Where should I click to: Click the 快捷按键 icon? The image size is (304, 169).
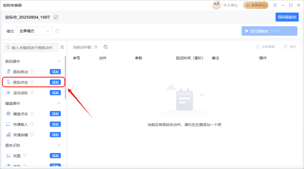pyautogui.click(x=8, y=135)
